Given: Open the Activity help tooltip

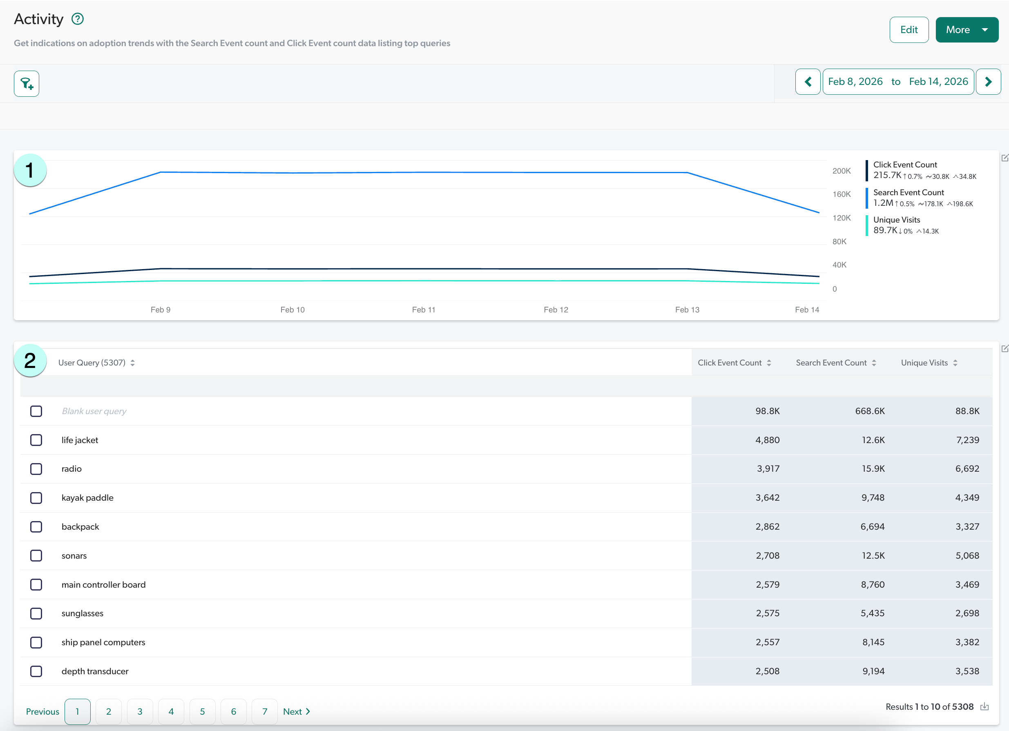Looking at the screenshot, I should click(x=78, y=19).
